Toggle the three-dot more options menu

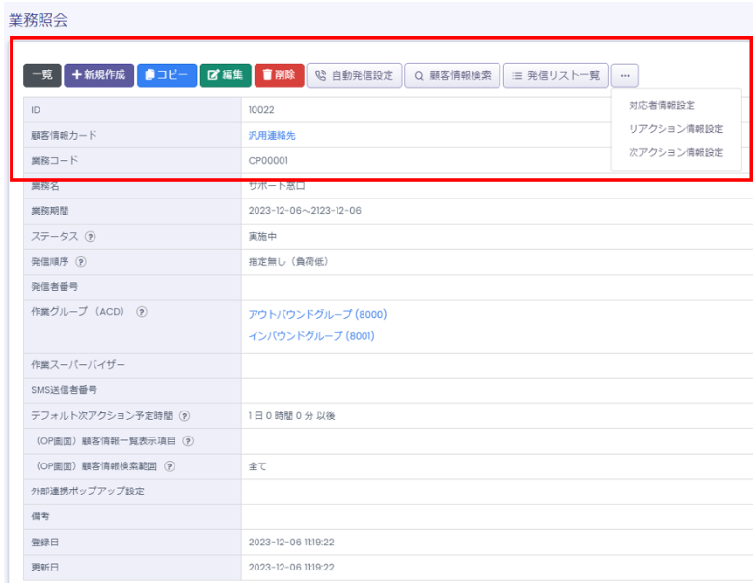[625, 75]
